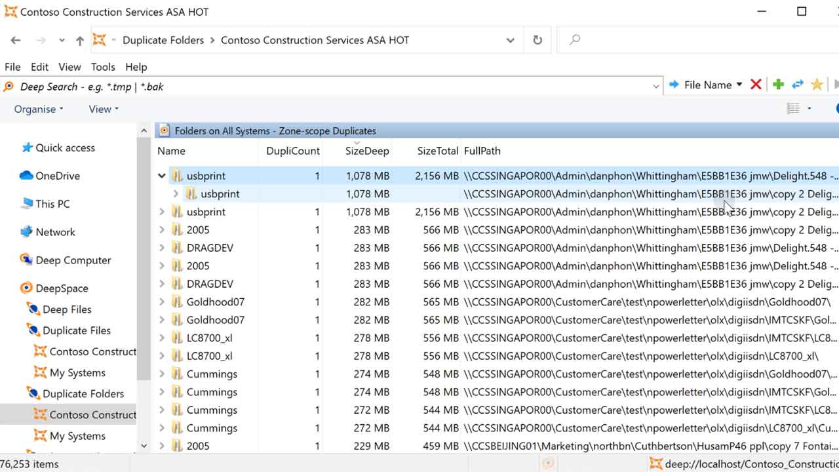
Task: Click the This PC computer icon
Action: click(26, 203)
